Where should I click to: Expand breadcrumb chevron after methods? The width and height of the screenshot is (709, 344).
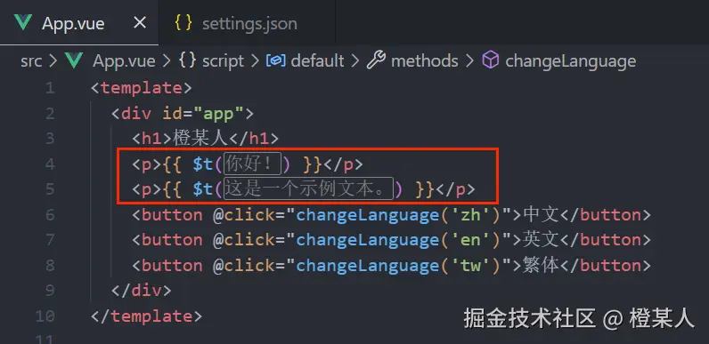(469, 61)
